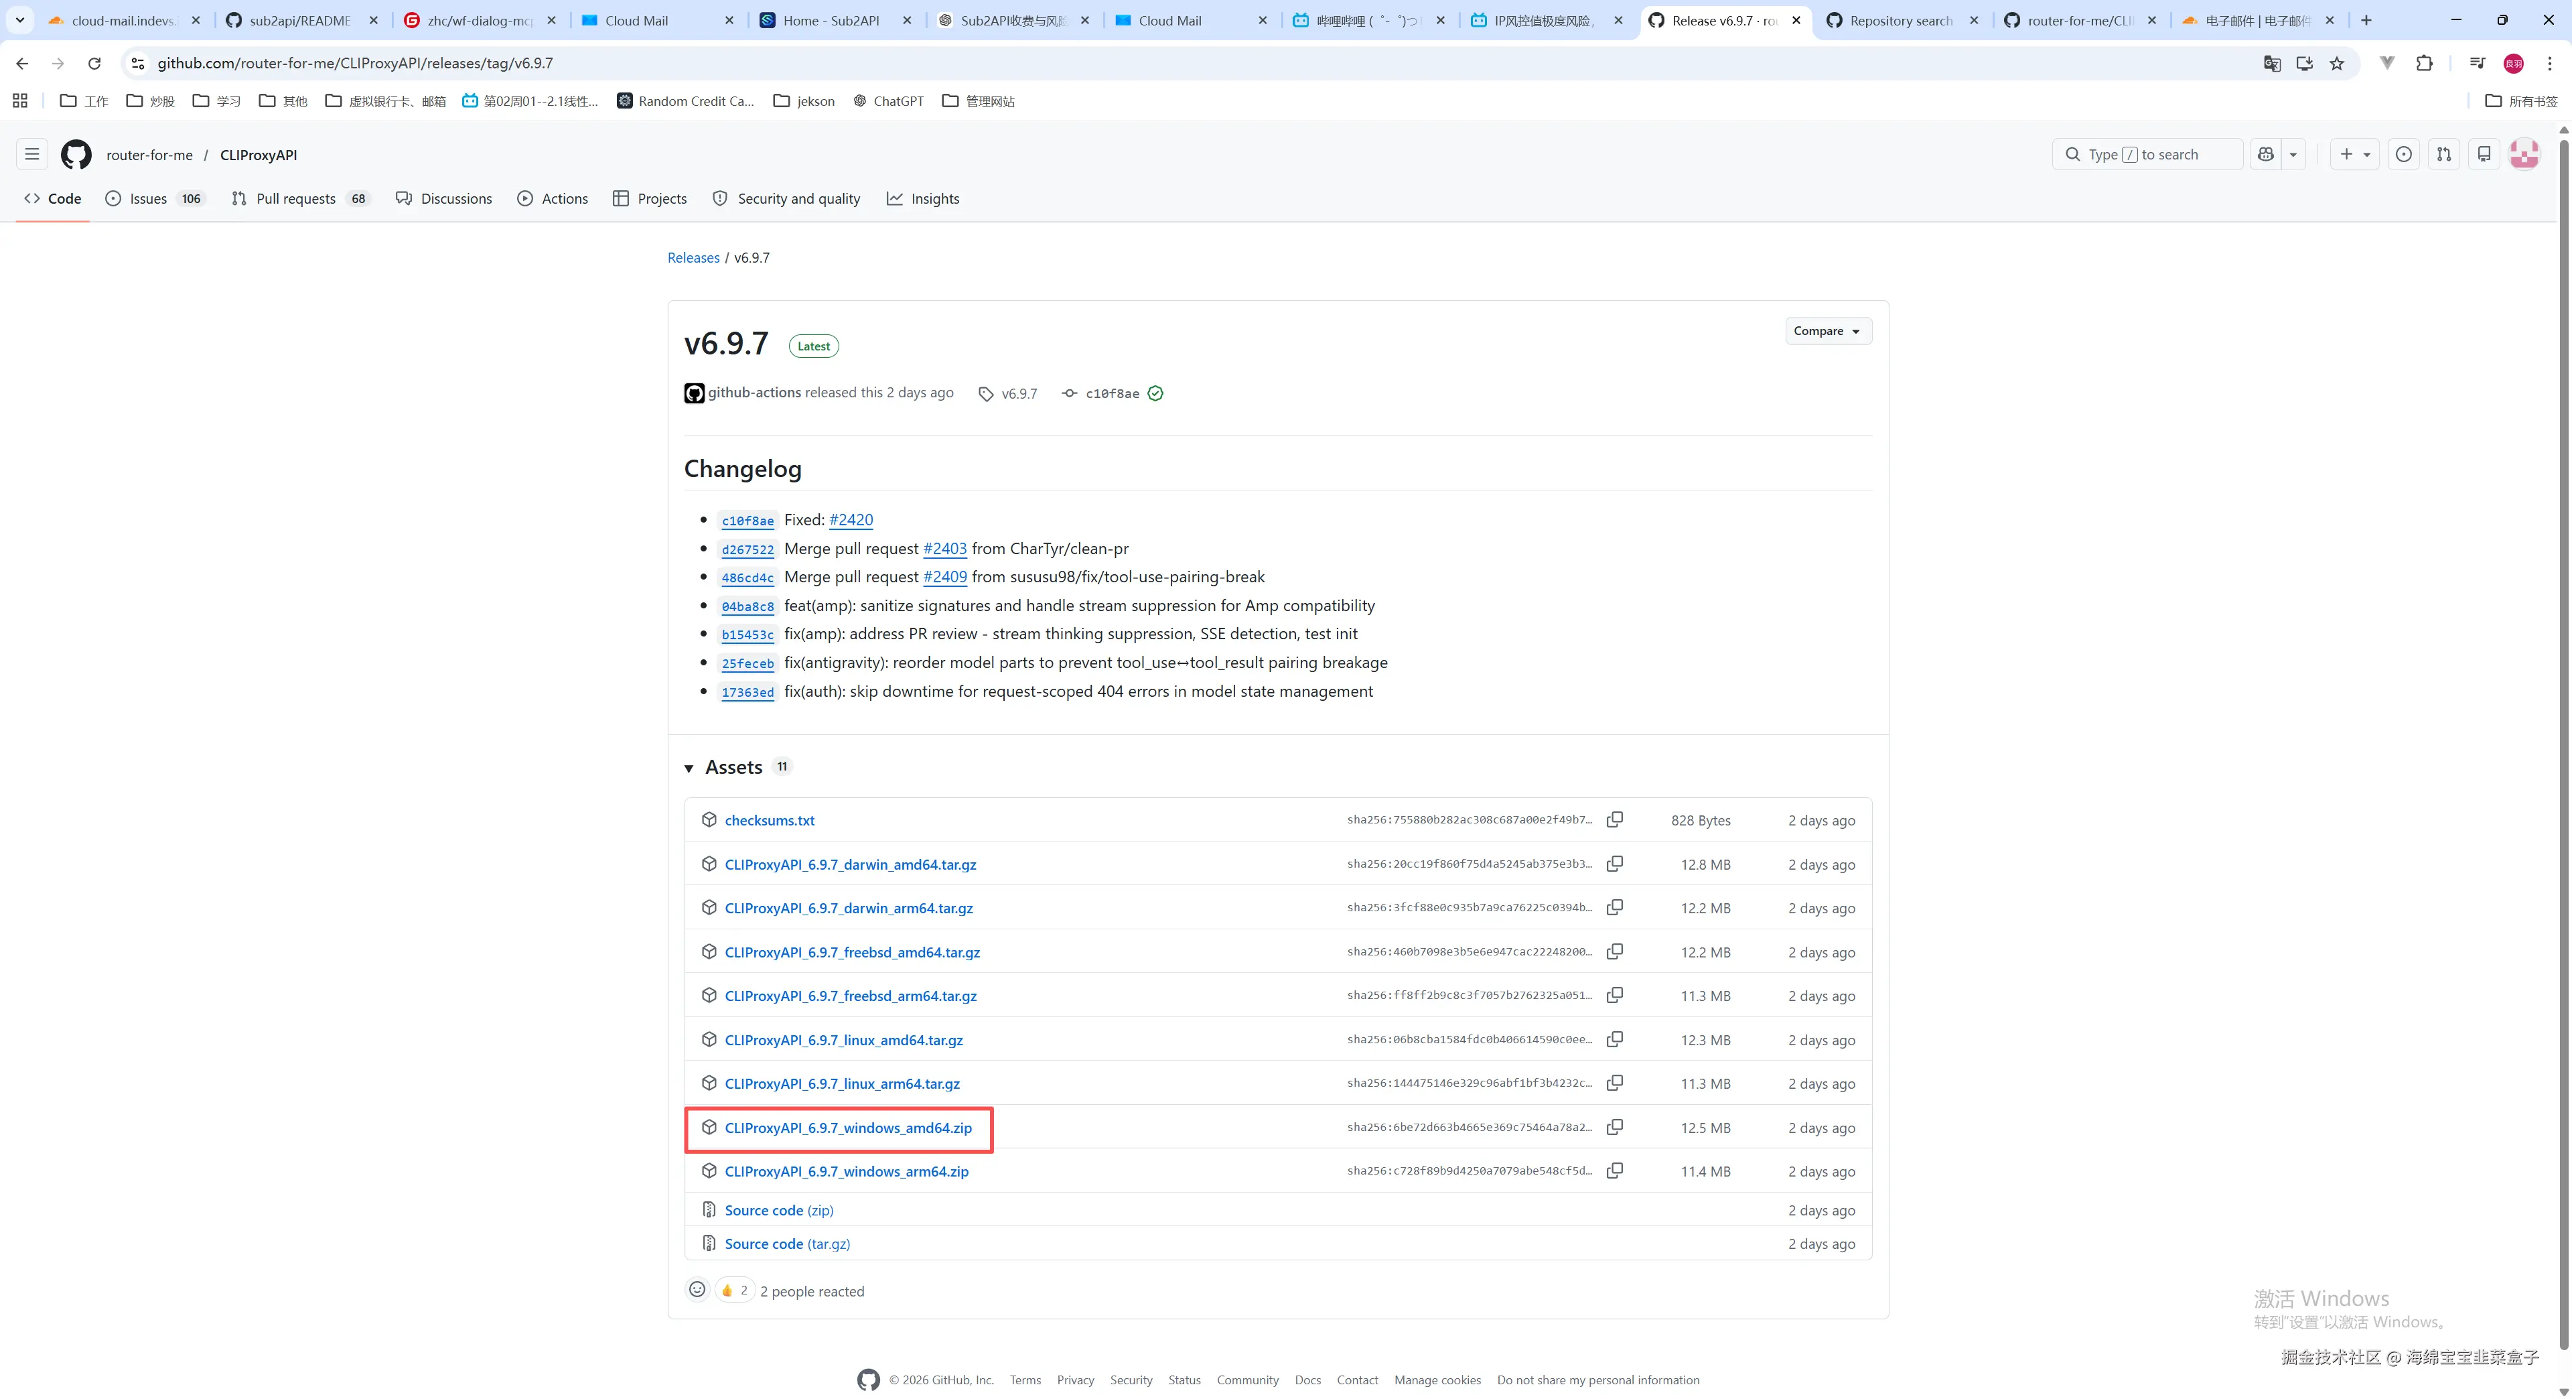The image size is (2572, 1399).
Task: Open the header pull requests icon
Action: tap(2443, 155)
